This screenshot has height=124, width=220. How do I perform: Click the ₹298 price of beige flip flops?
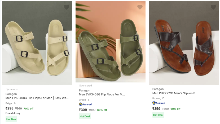point(10,108)
